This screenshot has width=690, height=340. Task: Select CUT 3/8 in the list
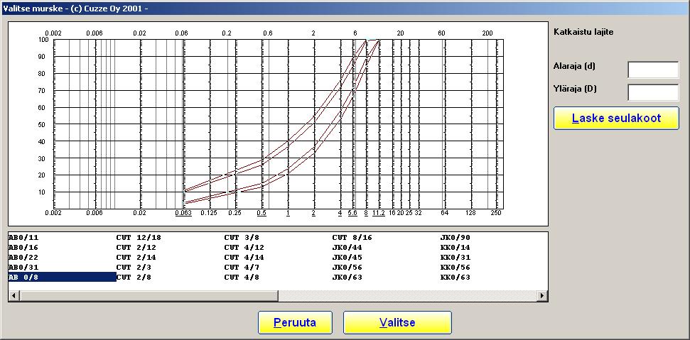tap(242, 238)
